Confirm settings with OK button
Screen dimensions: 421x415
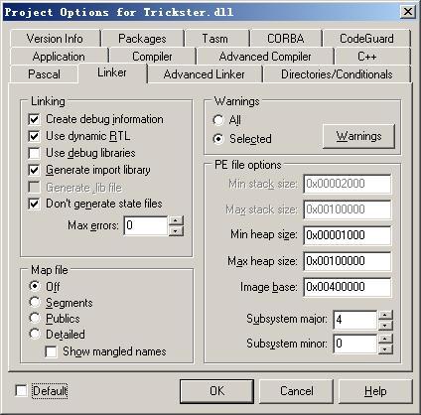216,391
